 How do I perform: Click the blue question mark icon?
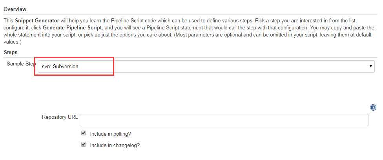click(x=373, y=107)
